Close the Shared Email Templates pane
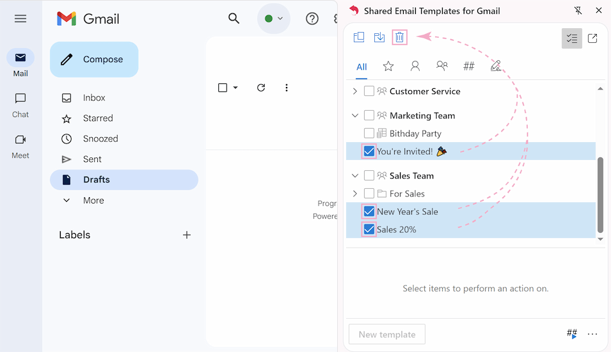Screen dimensions: 611x352 [x=599, y=10]
